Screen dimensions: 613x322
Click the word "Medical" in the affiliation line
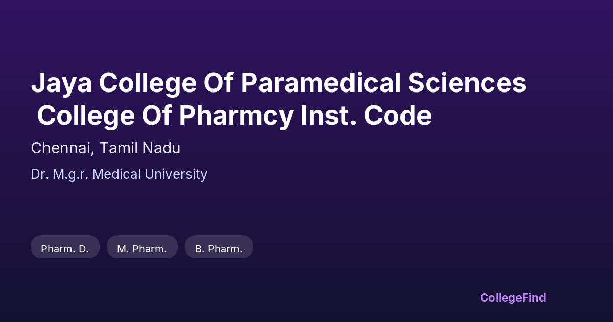[x=117, y=174]
